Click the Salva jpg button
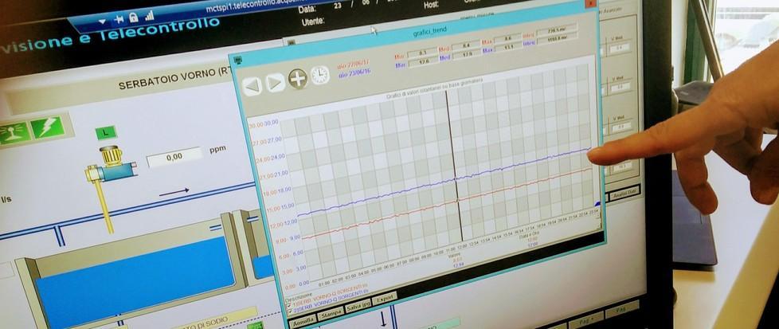The image size is (779, 329). click(x=358, y=306)
